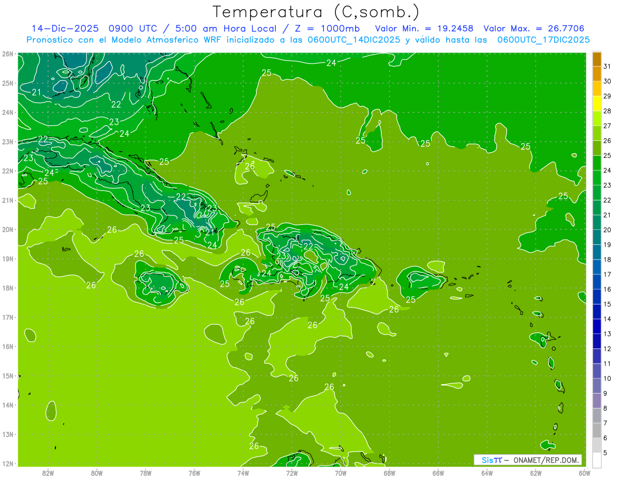The height and width of the screenshot is (480, 621).
Task: Click the '66W' longitude axis label
Action: click(438, 473)
